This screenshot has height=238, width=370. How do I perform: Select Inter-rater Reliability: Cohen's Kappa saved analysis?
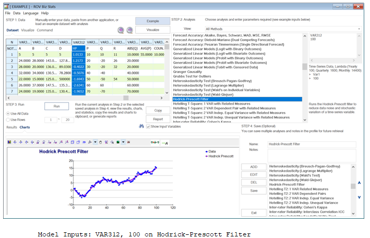pyautogui.click(x=298, y=207)
